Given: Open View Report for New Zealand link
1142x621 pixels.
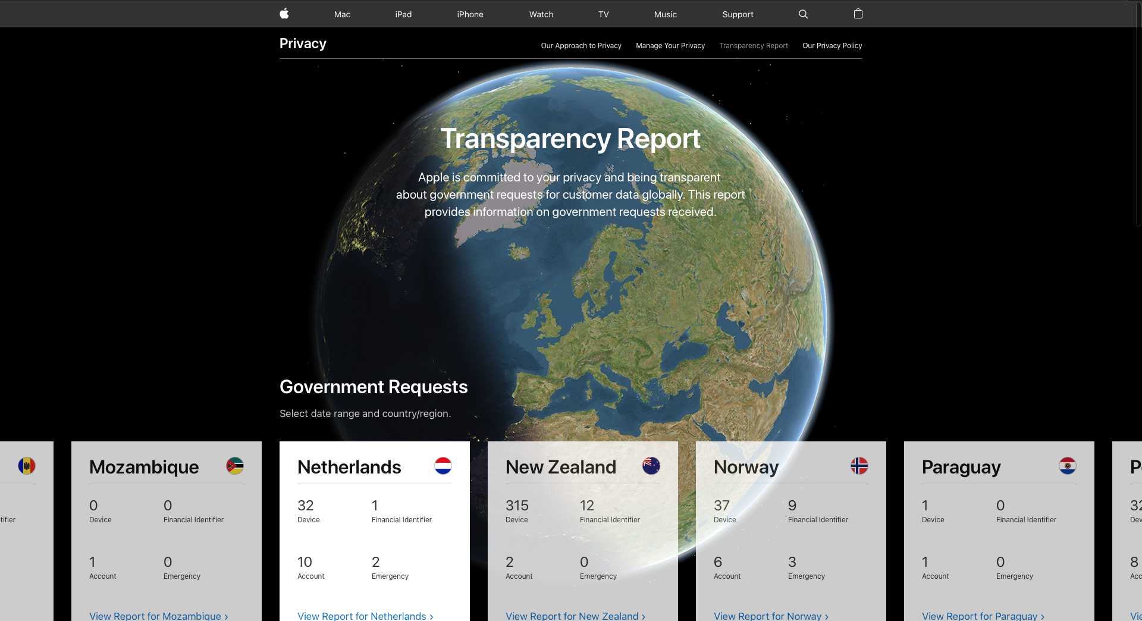Looking at the screenshot, I should point(575,616).
